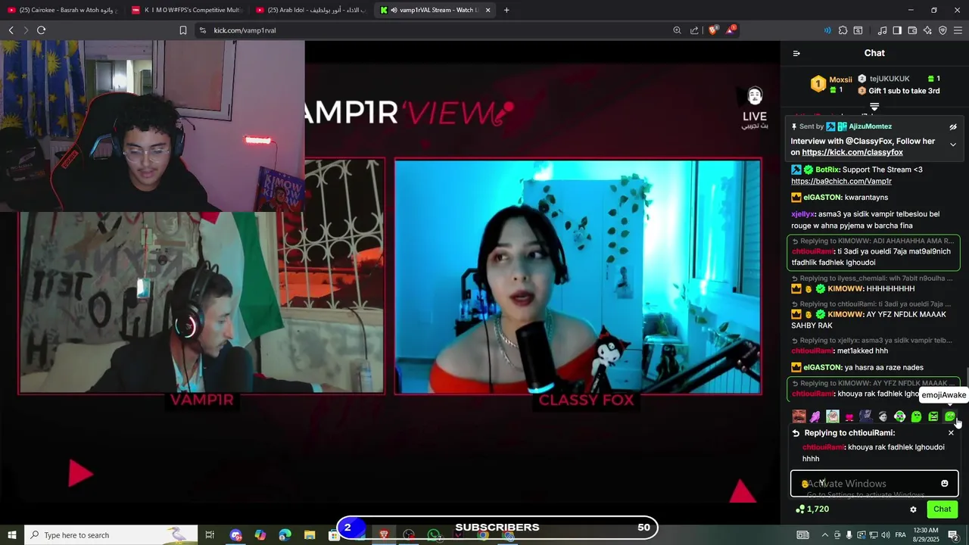Expand the pinned message chevron

(x=953, y=145)
